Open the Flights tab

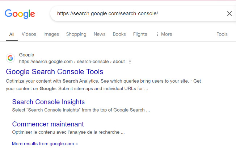point(140,34)
